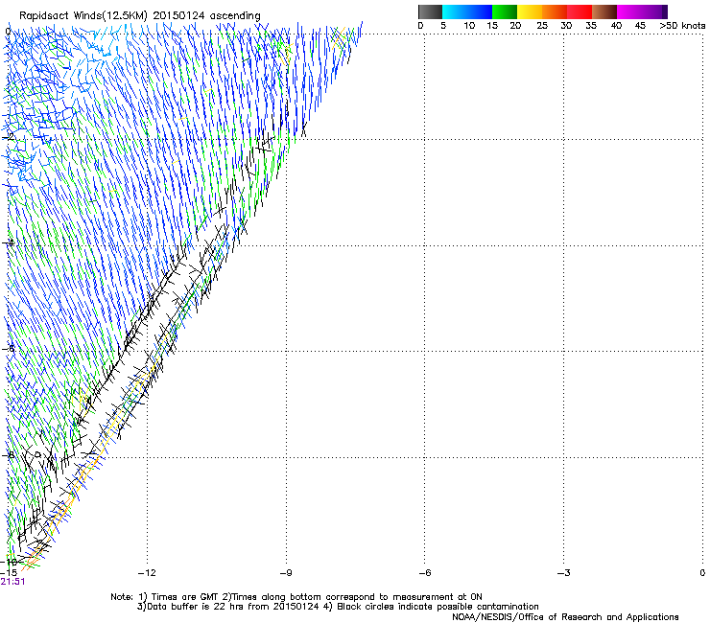Click the '-15' longitude axis label

coord(9,573)
